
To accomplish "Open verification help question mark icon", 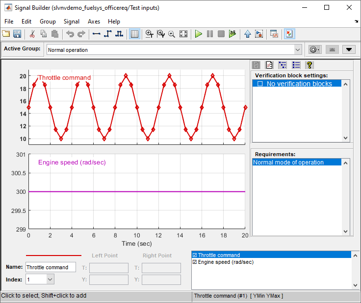I will (x=309, y=65).
